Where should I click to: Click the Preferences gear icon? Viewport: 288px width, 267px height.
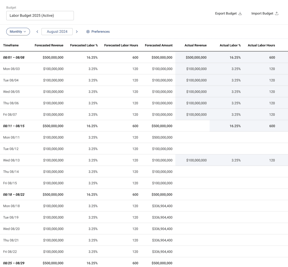[88, 32]
